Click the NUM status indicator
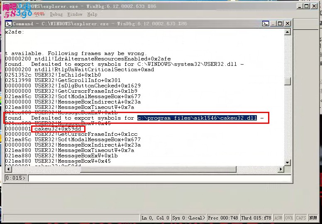The image size is (322, 224). [x=313, y=218]
